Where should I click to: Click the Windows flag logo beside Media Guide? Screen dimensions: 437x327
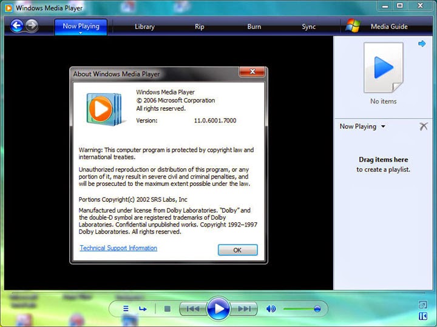coord(353,26)
